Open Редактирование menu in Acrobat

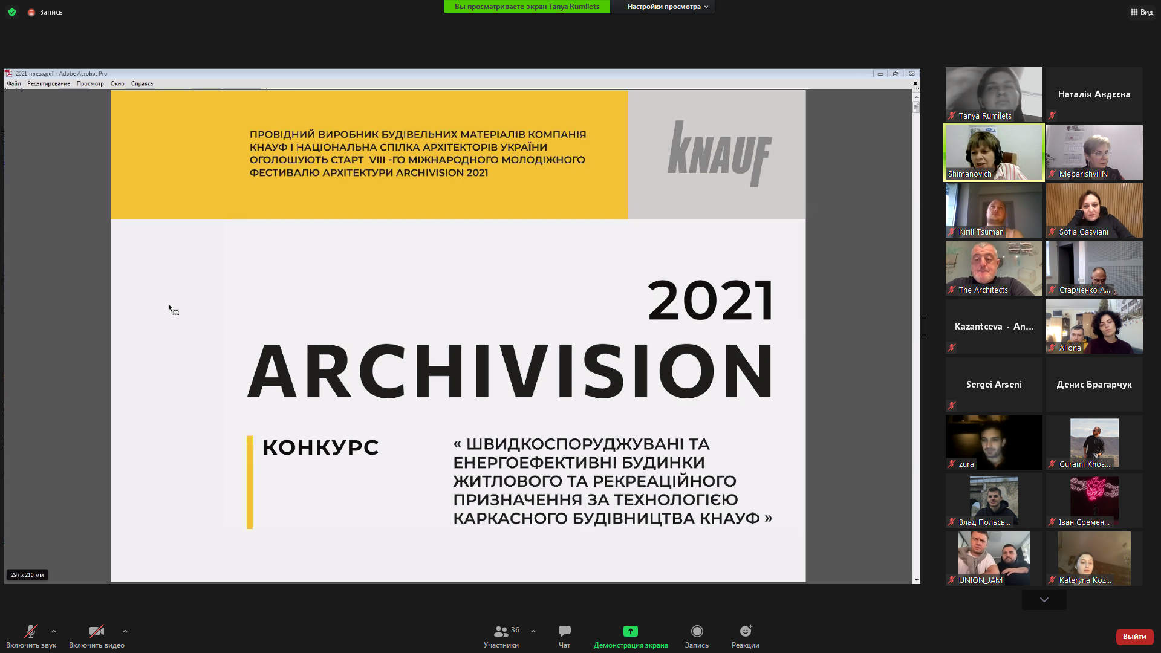pyautogui.click(x=48, y=84)
